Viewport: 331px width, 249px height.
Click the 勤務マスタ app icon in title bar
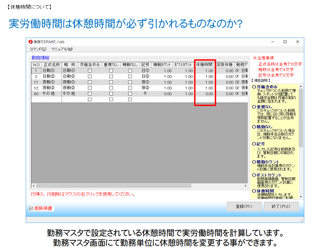pos(30,42)
